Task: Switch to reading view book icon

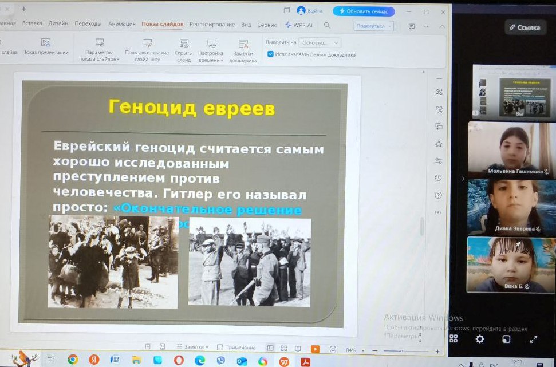Action: [298, 349]
